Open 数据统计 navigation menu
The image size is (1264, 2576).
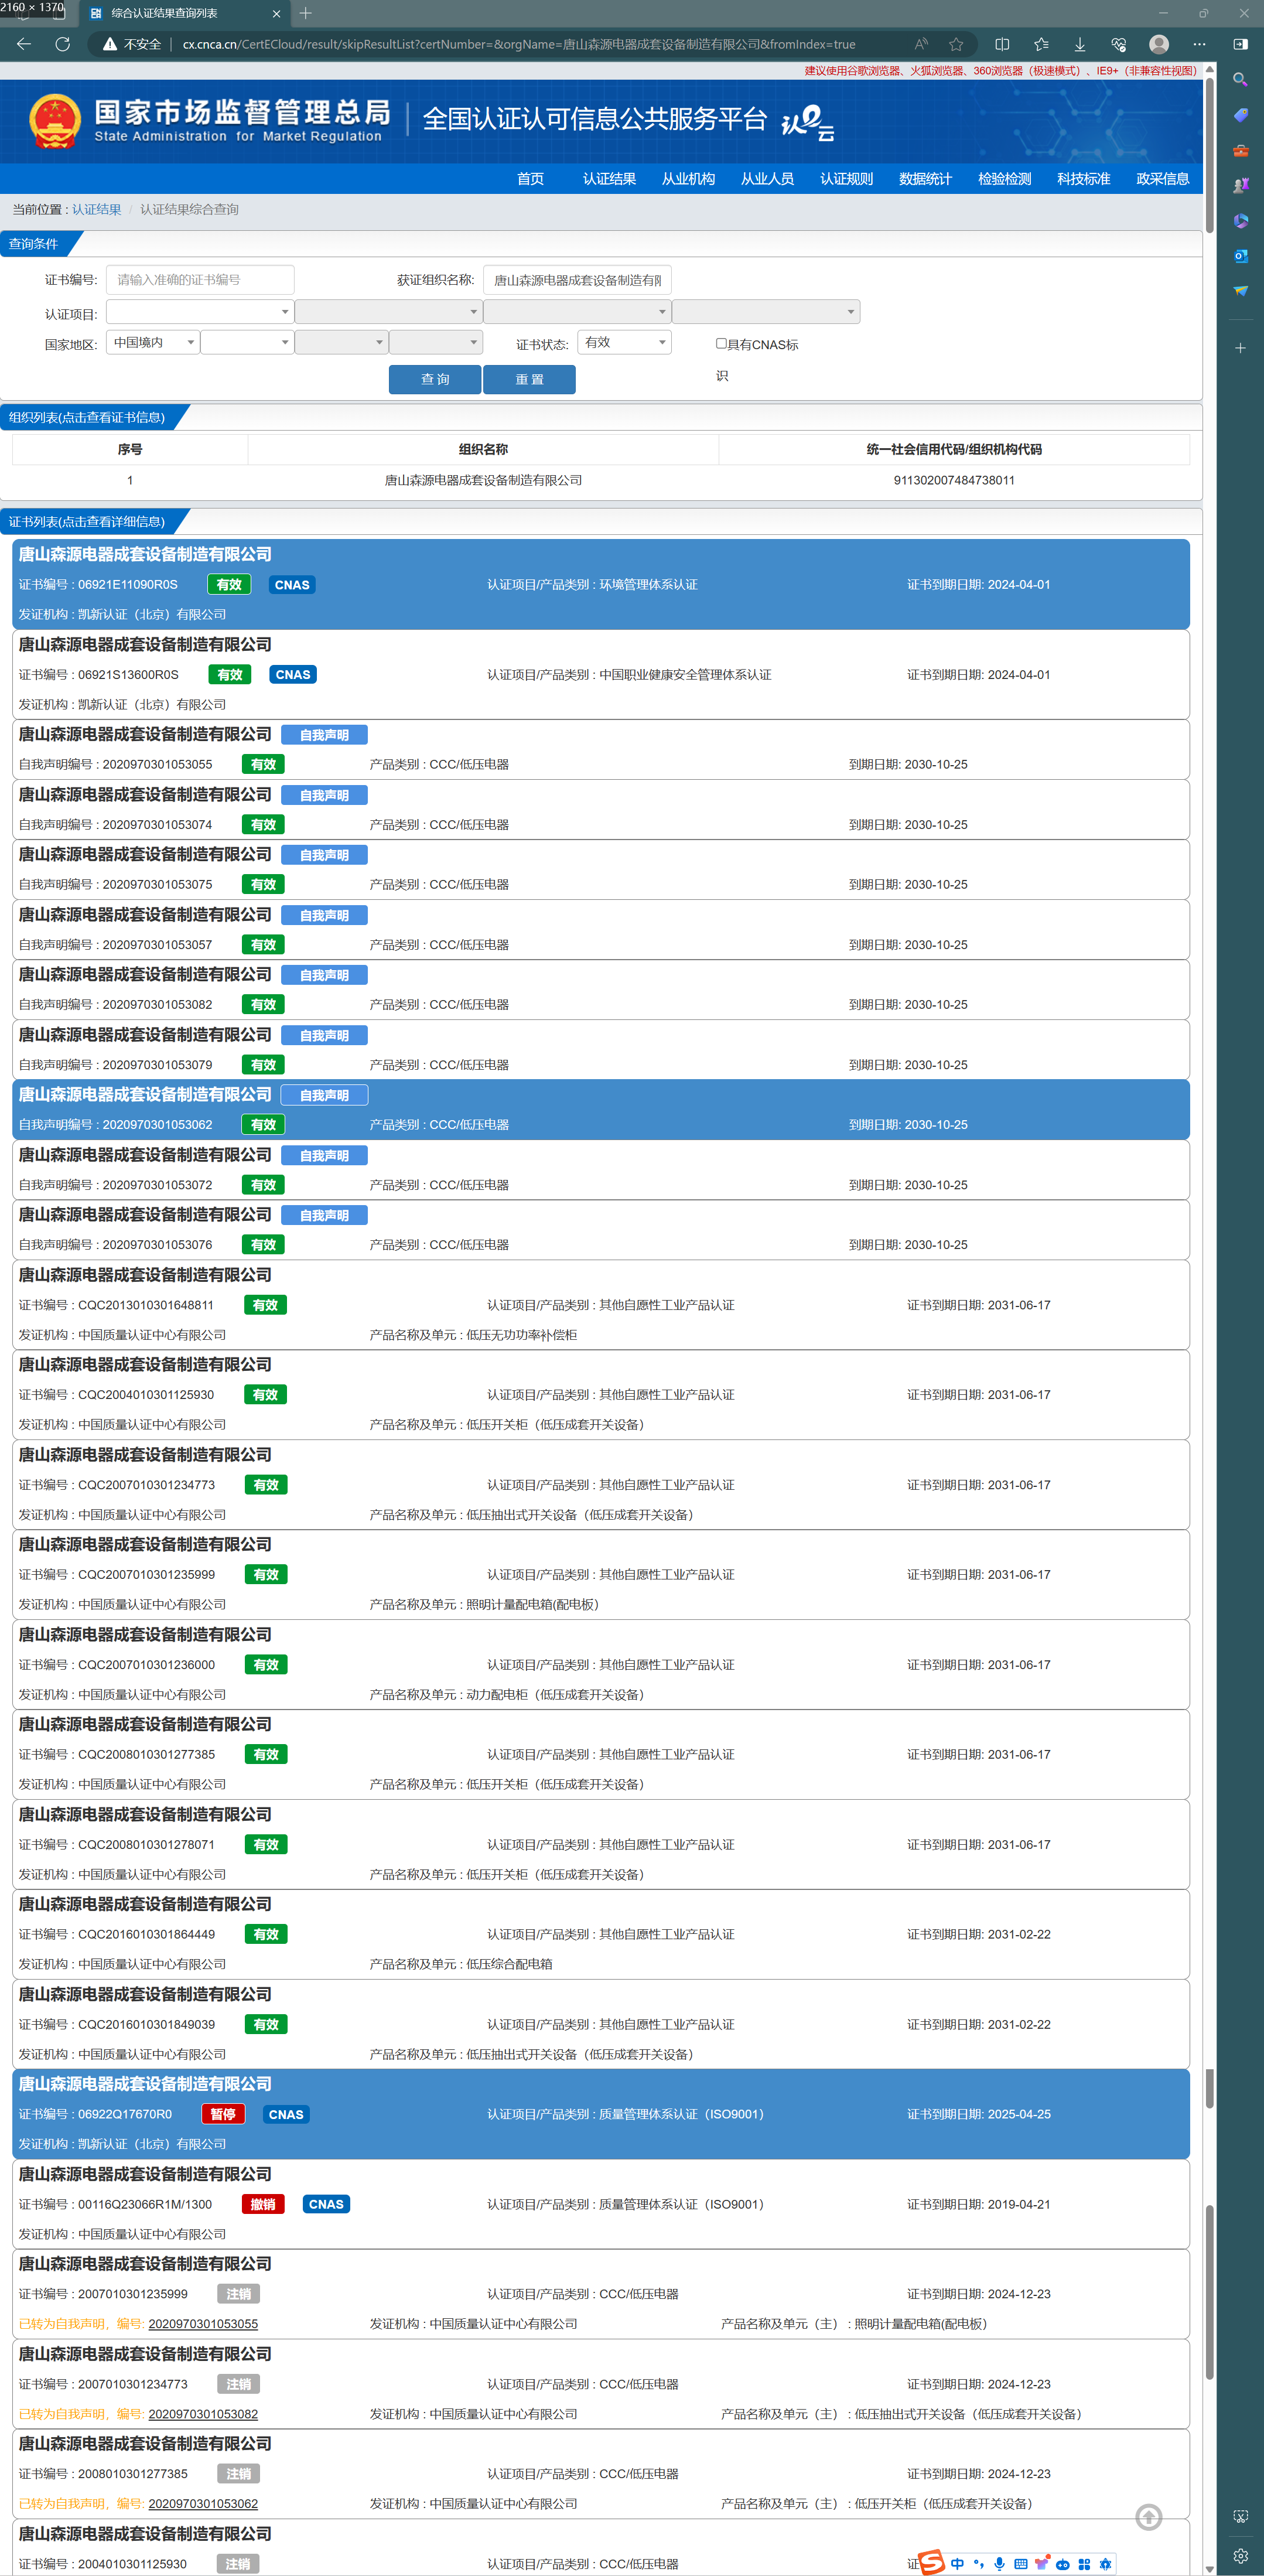(x=925, y=179)
